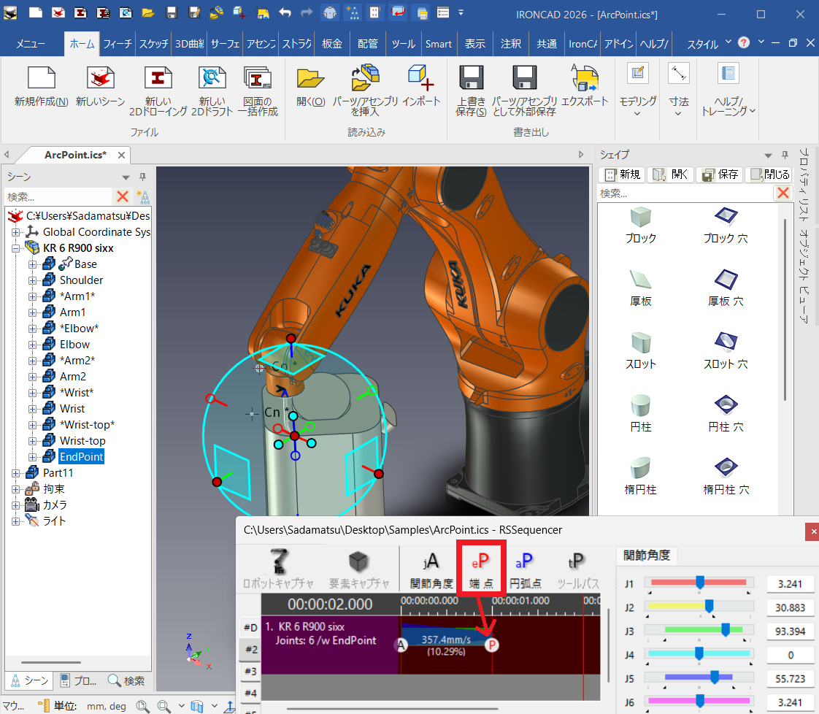Expand the 拘束 tree node
This screenshot has height=714, width=819.
pos(15,489)
